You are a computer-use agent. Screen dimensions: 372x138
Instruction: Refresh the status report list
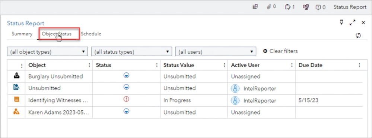click(x=358, y=35)
